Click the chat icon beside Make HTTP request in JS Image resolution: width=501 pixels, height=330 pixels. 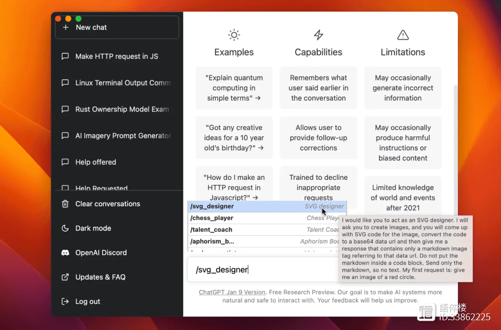pos(65,56)
